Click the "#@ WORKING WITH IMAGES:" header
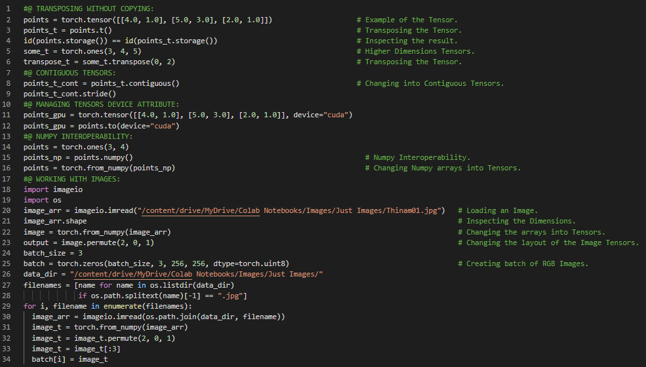Image resolution: width=646 pixels, height=367 pixels. coord(71,179)
